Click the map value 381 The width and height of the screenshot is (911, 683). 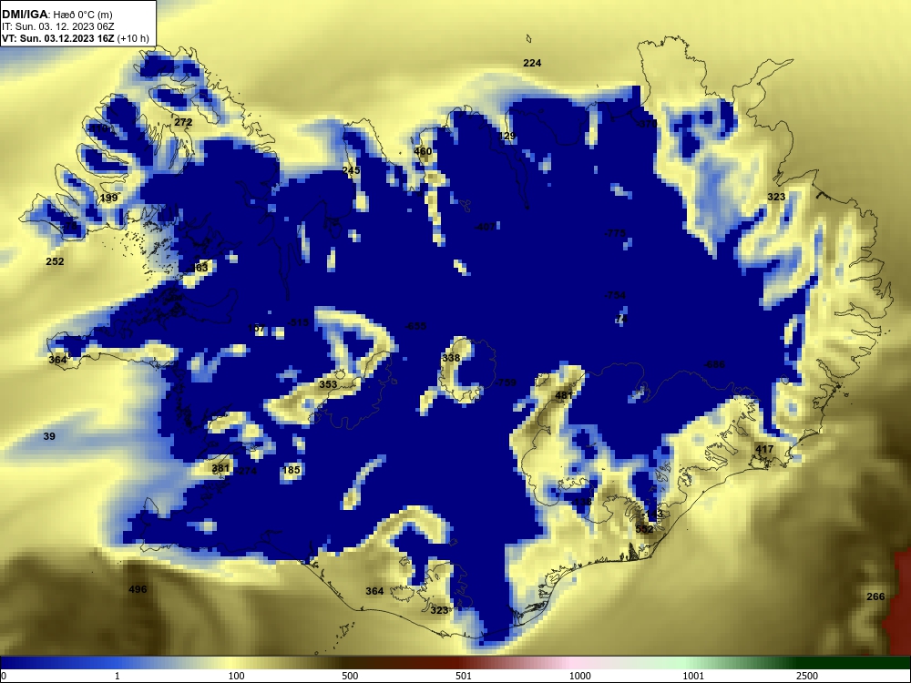[x=220, y=468]
